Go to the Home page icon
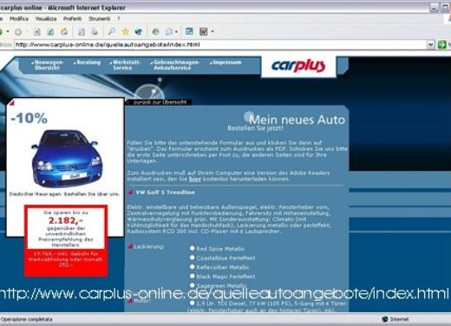The image size is (451, 326). click(x=64, y=32)
